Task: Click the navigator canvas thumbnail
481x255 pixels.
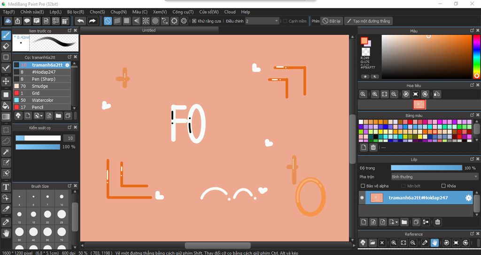Action: point(419,104)
